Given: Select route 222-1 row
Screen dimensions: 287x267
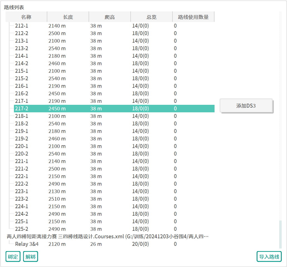Looking at the screenshot, I should [22, 176].
